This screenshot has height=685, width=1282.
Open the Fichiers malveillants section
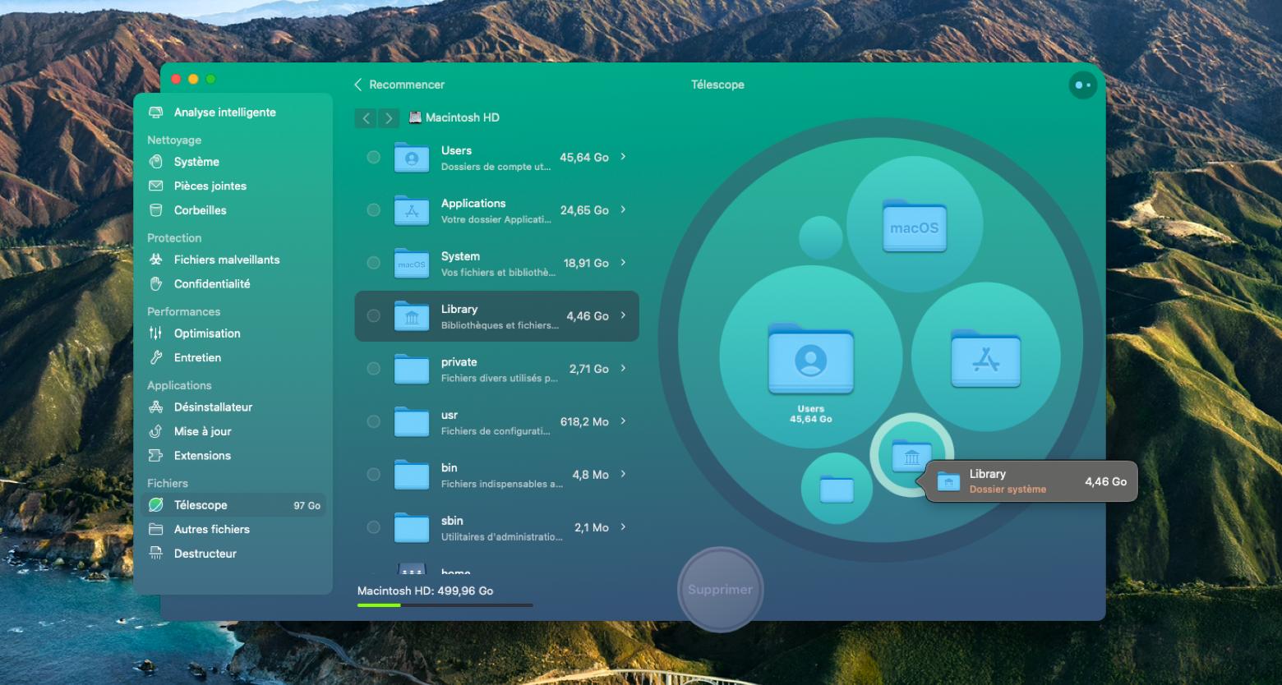coord(233,260)
